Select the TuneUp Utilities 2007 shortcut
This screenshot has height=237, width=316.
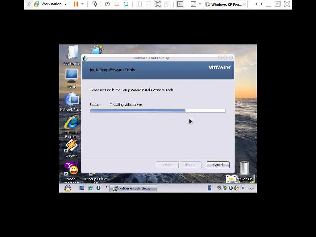coord(96,179)
